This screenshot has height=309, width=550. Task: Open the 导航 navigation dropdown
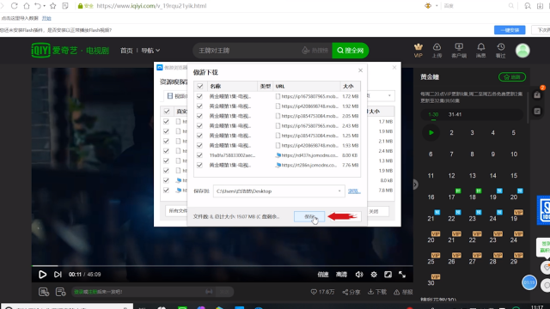(150, 51)
